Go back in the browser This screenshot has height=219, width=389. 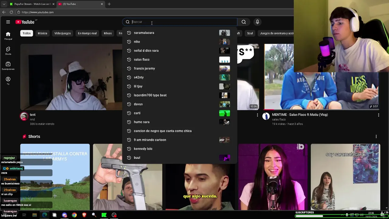4,12
